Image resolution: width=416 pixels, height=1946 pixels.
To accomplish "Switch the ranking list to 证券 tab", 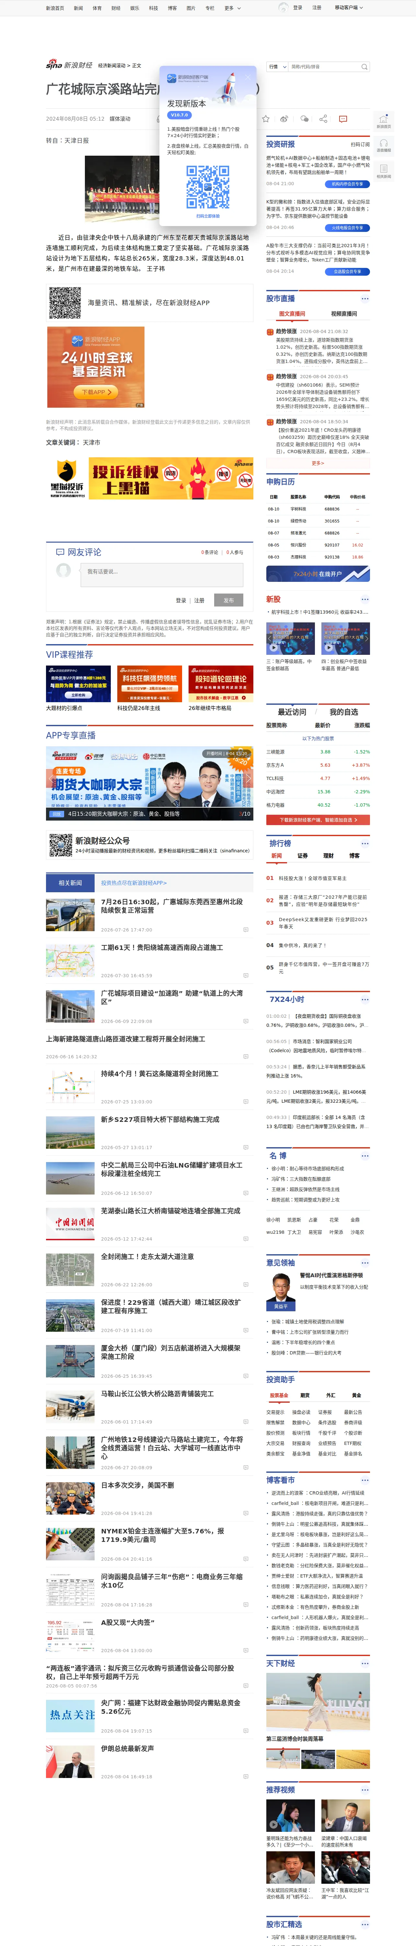I will pyautogui.click(x=302, y=856).
